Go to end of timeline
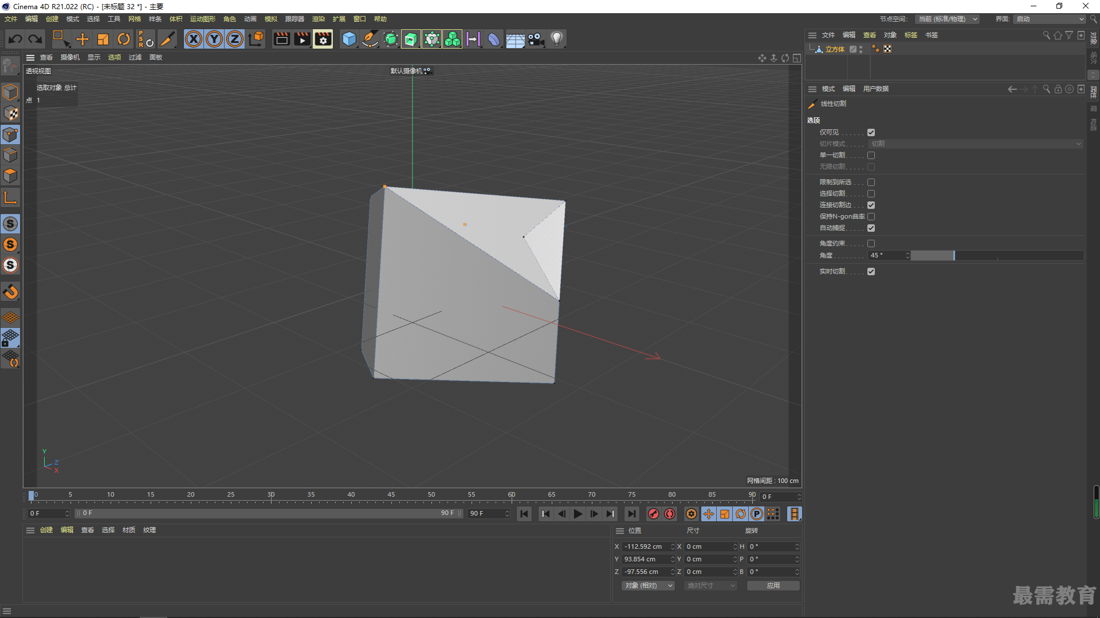Viewport: 1100px width, 618px height. point(631,514)
